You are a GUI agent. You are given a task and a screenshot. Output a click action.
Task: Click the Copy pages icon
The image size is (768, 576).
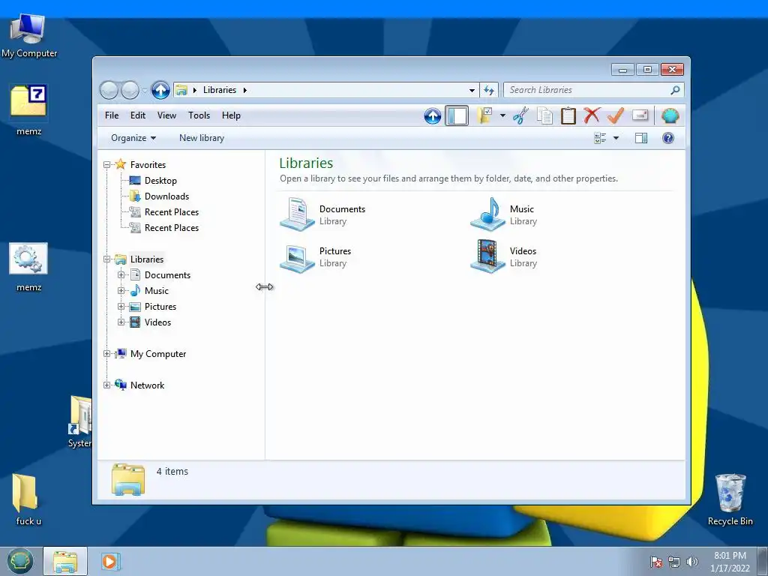coord(544,116)
